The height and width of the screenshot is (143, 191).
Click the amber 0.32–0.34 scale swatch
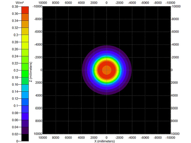click(25, 24)
